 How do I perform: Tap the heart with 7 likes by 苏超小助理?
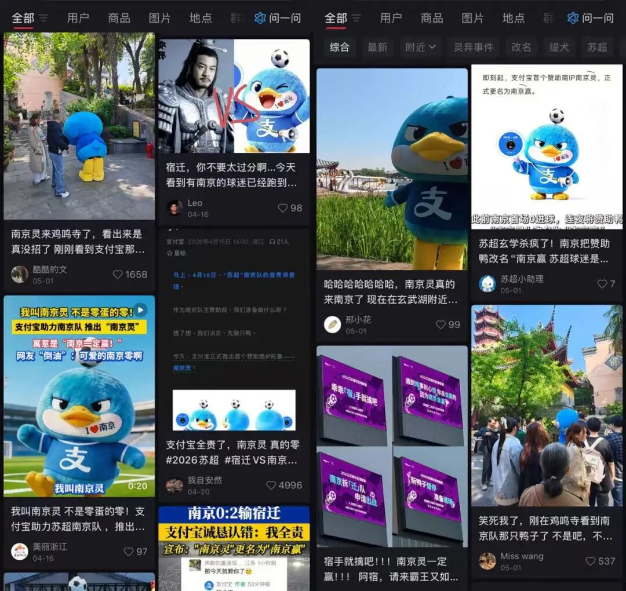pyautogui.click(x=602, y=284)
